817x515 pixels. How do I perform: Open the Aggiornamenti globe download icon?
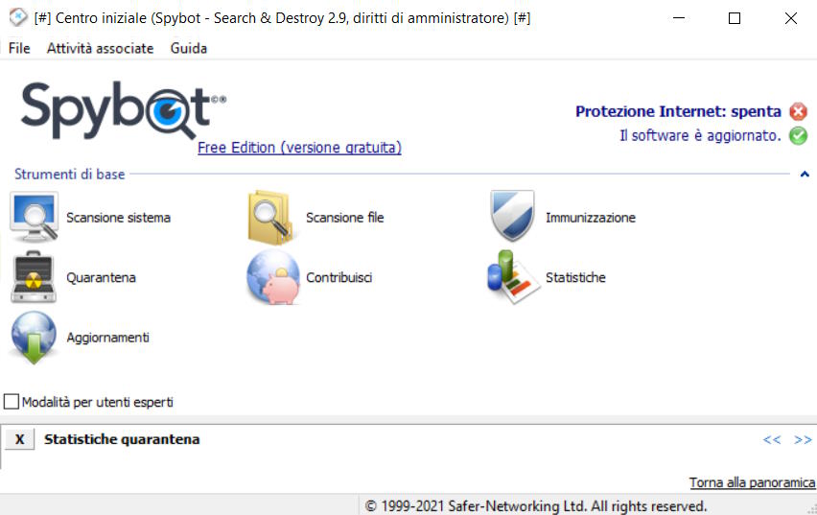pyautogui.click(x=34, y=338)
